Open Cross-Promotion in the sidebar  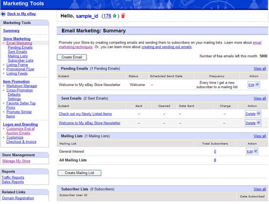[19, 90]
